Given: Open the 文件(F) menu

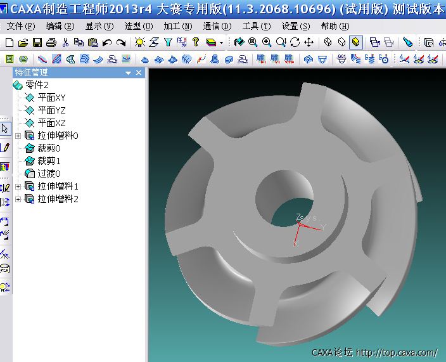Looking at the screenshot, I should click(x=21, y=27).
